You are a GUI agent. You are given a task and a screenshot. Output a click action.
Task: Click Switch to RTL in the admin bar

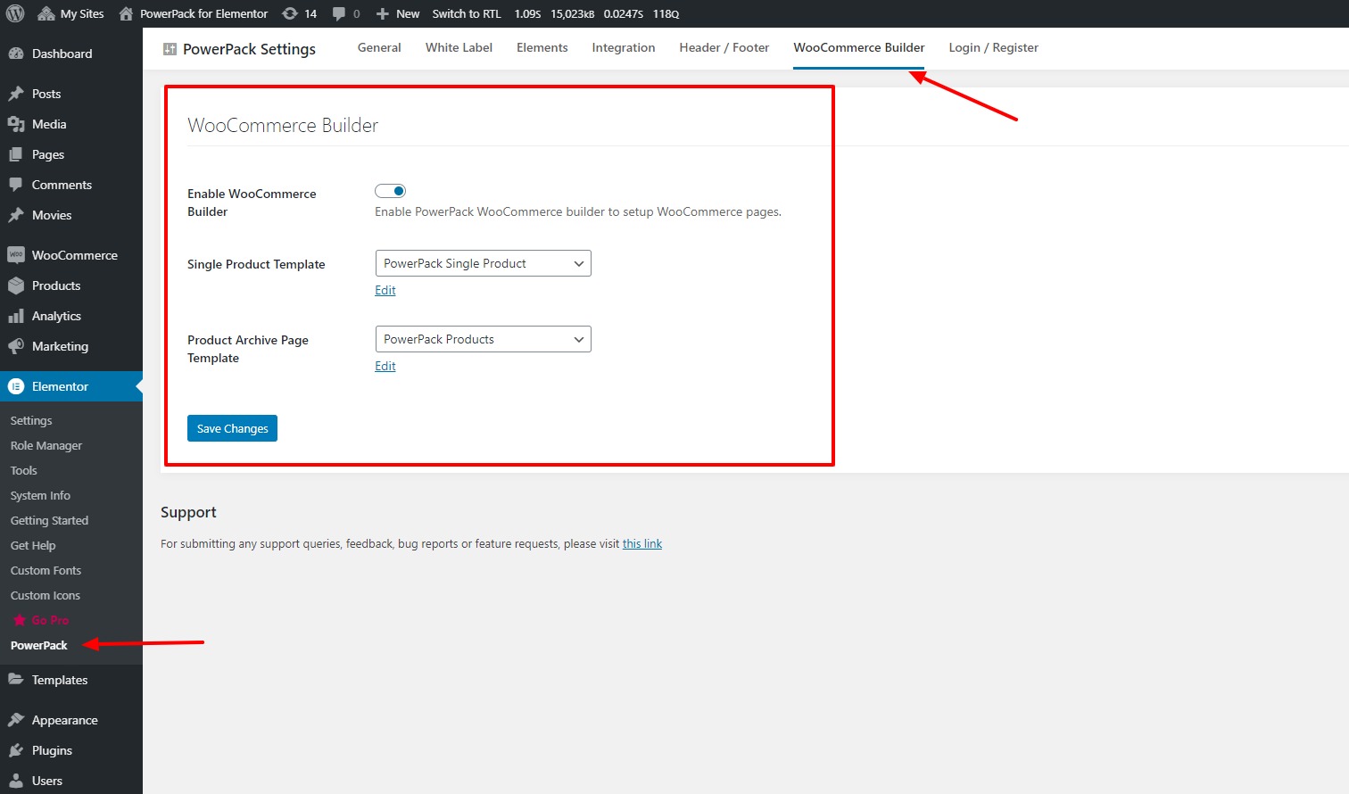pos(466,13)
